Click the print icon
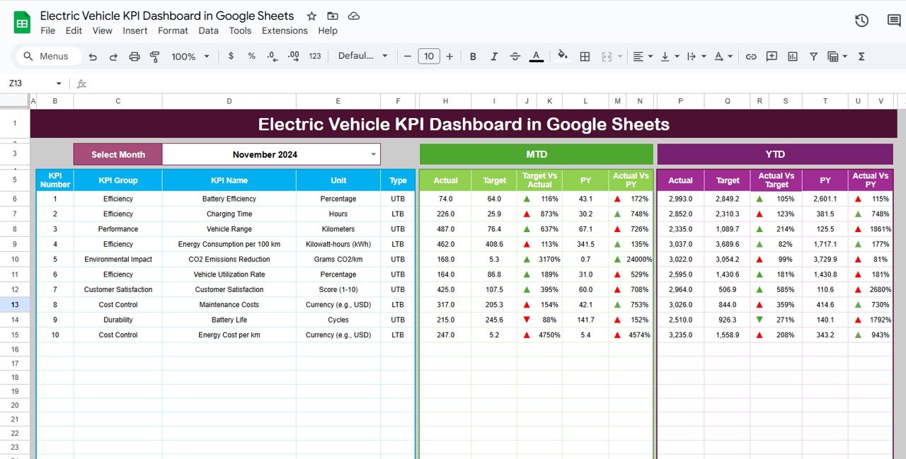The width and height of the screenshot is (906, 459). [x=134, y=56]
